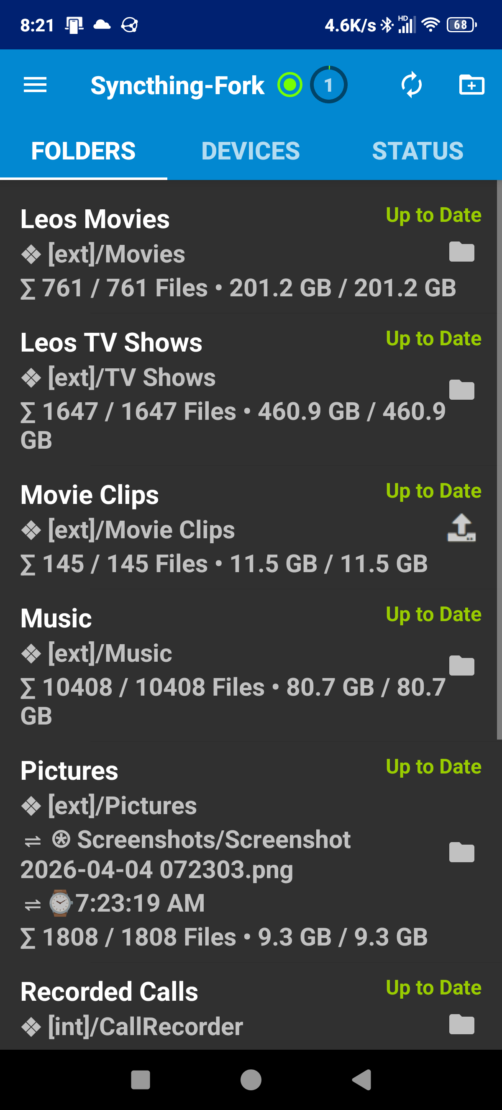Open Leos TV Shows folder icon
Viewport: 502px width, 1110px height.
[461, 391]
